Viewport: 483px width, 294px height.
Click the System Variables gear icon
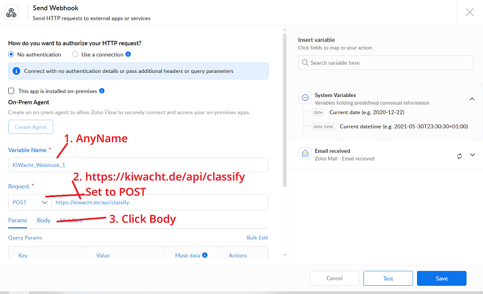305,99
